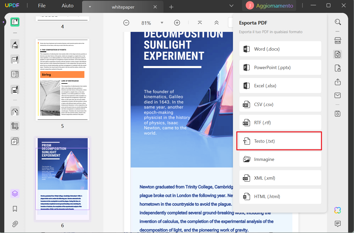354x233 pixels.
Task: Select page 4 thumbnail
Action: point(62,19)
